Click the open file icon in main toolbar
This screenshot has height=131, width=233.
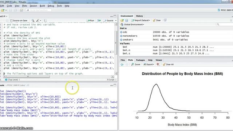click(3, 10)
